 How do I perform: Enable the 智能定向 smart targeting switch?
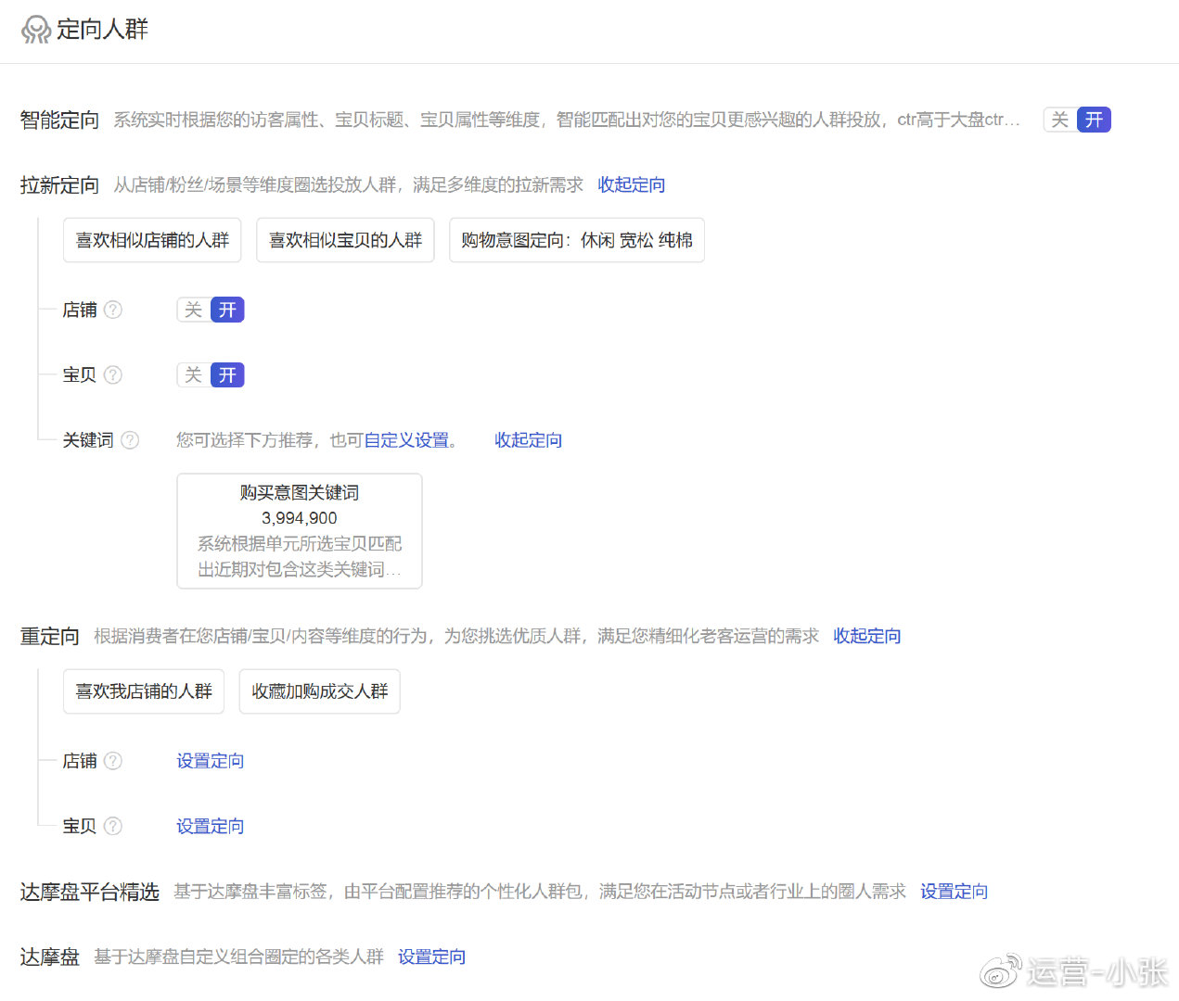[1094, 120]
